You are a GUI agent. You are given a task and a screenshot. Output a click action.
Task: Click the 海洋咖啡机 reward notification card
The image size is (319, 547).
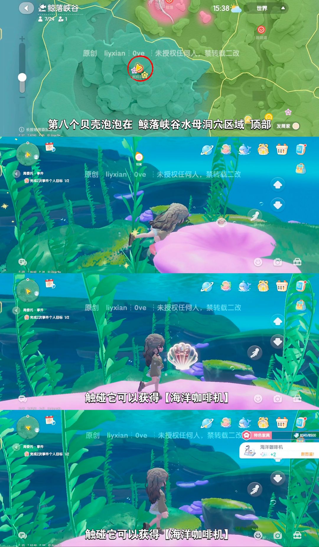click(x=279, y=450)
